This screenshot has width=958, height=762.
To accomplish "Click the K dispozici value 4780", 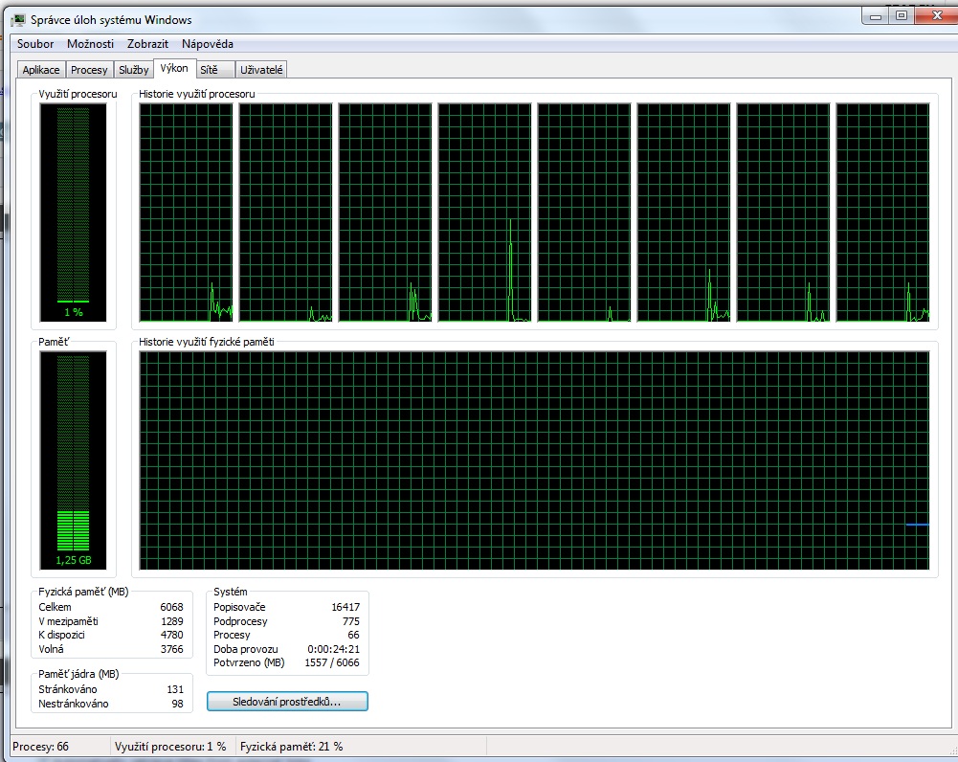I will click(x=171, y=635).
